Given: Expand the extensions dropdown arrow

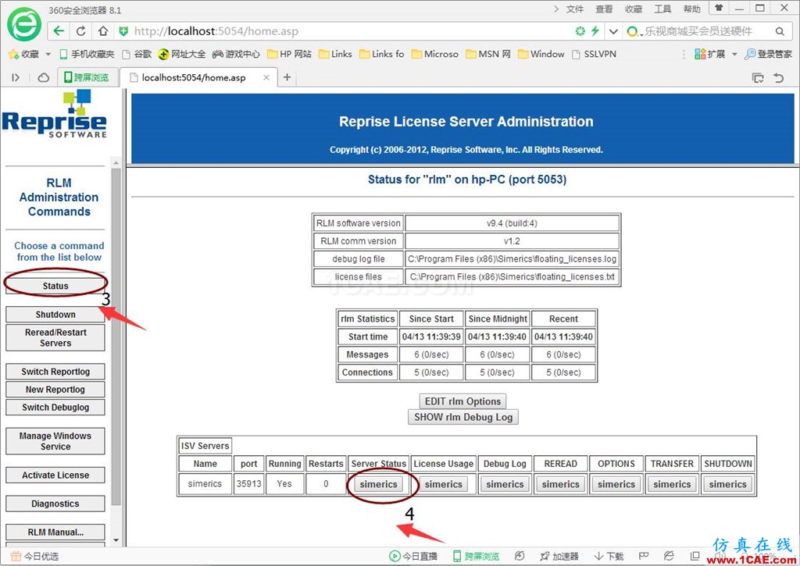Looking at the screenshot, I should pyautogui.click(x=734, y=54).
